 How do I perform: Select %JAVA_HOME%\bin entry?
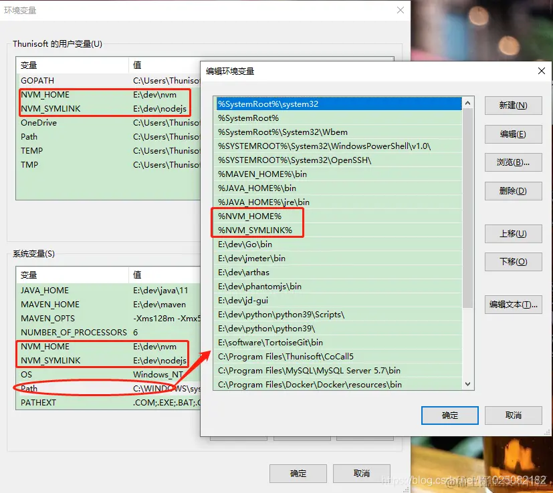click(x=338, y=188)
